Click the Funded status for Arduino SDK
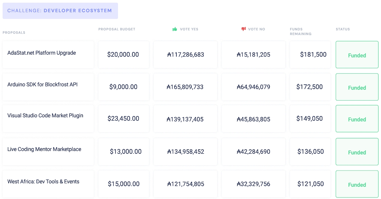Viewport: 381px width, 199px height. click(357, 87)
